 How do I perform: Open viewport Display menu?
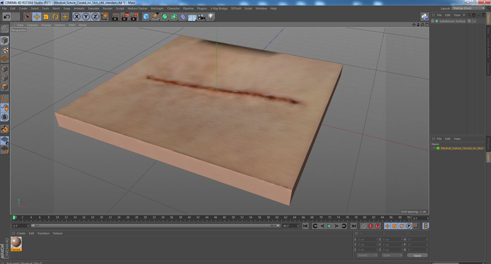click(x=46, y=25)
